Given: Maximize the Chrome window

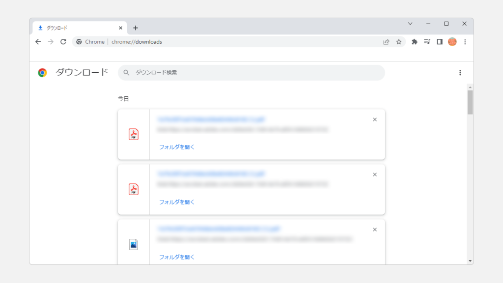Looking at the screenshot, I should point(446,24).
